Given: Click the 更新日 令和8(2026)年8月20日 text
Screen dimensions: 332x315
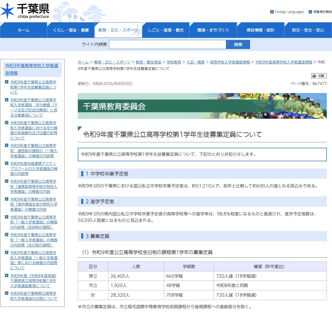Looking at the screenshot, I should click(105, 83).
